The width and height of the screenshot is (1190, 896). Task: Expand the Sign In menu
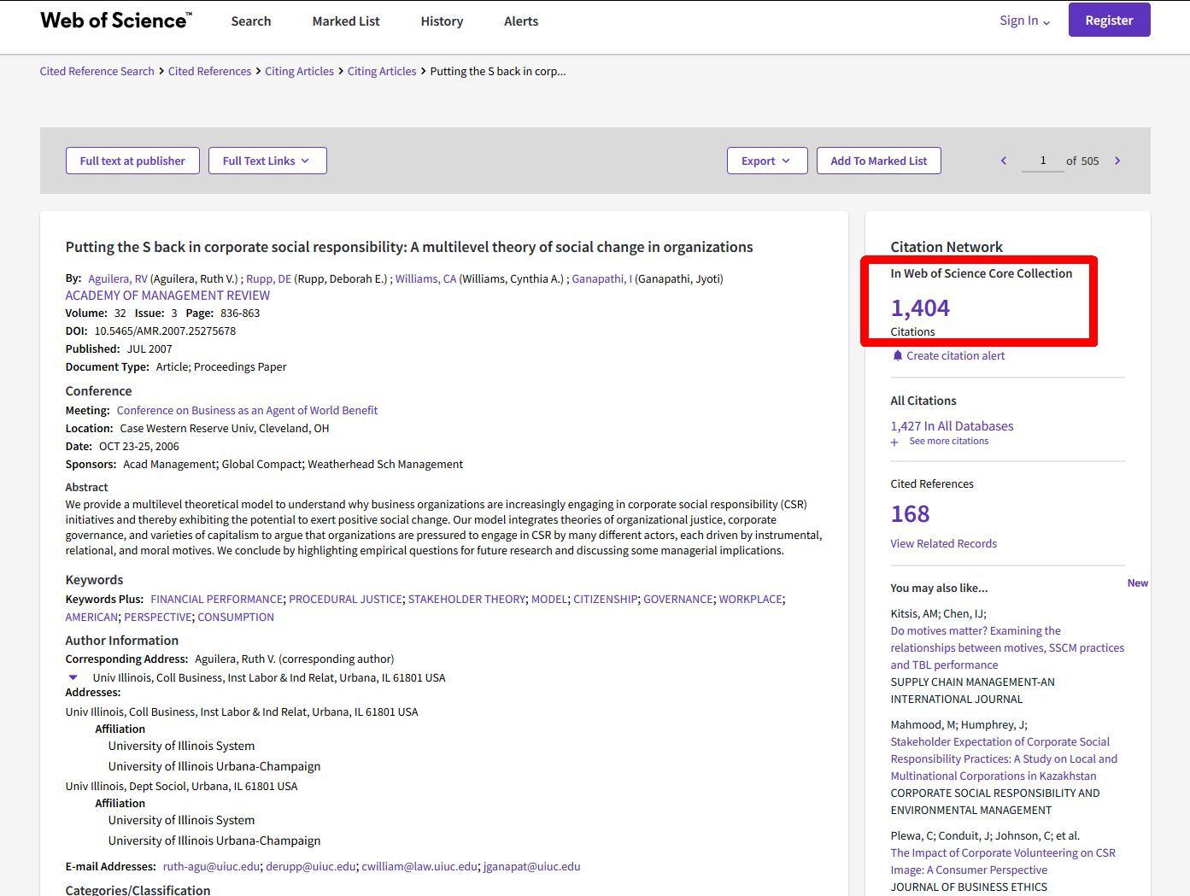point(1024,20)
